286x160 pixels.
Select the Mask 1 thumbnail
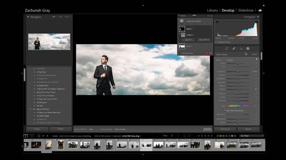[182, 46]
